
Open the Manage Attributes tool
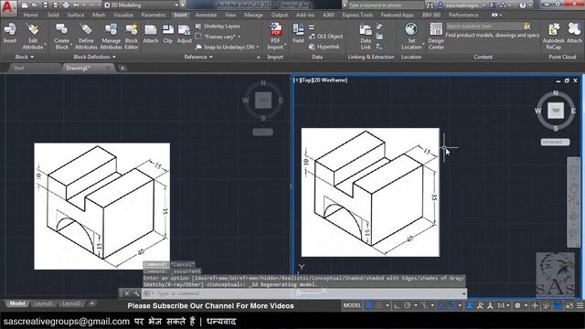pos(111,36)
